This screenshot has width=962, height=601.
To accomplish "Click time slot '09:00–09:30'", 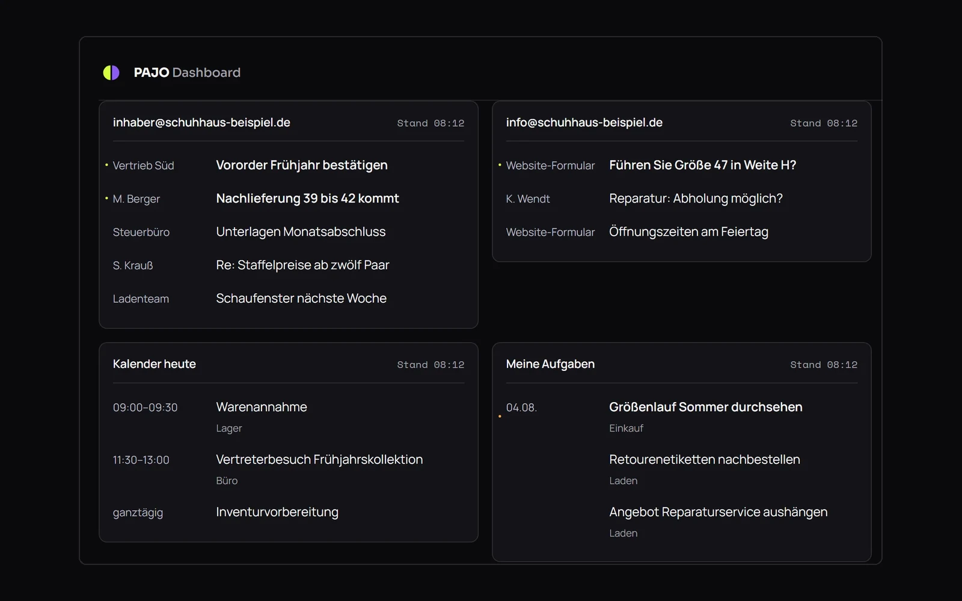I will coord(146,407).
